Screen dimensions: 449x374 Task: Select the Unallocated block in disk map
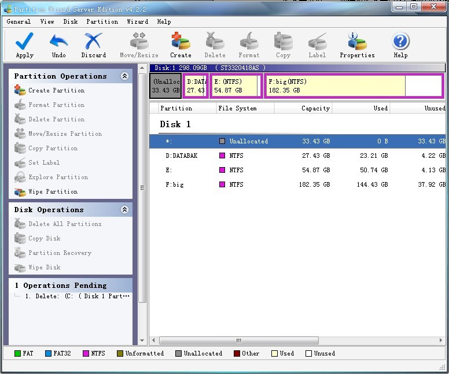click(166, 86)
